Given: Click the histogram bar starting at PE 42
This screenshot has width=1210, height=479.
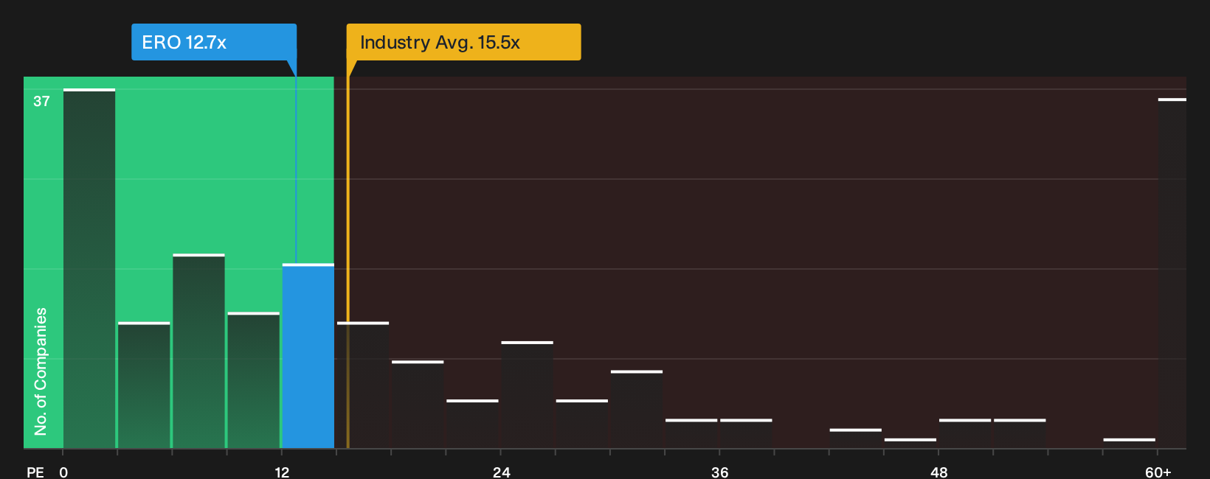Looking at the screenshot, I should (855, 438).
